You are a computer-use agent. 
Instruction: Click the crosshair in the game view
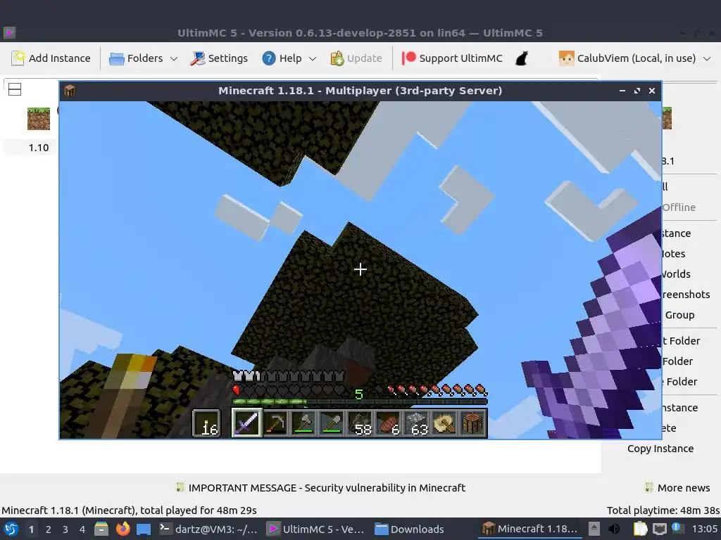point(360,269)
